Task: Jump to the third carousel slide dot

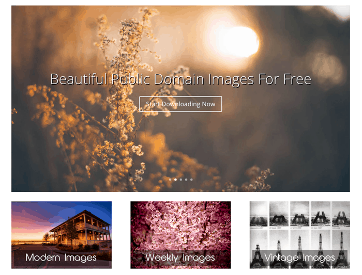Action: click(x=181, y=180)
